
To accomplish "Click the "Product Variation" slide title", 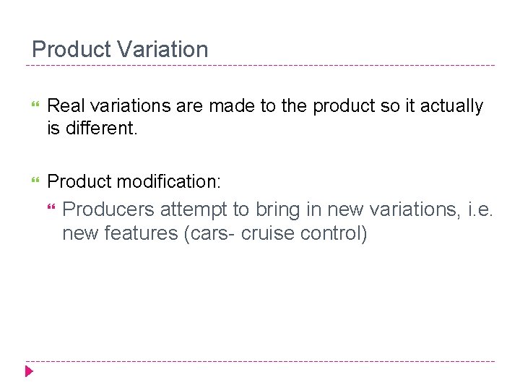I will (120, 49).
